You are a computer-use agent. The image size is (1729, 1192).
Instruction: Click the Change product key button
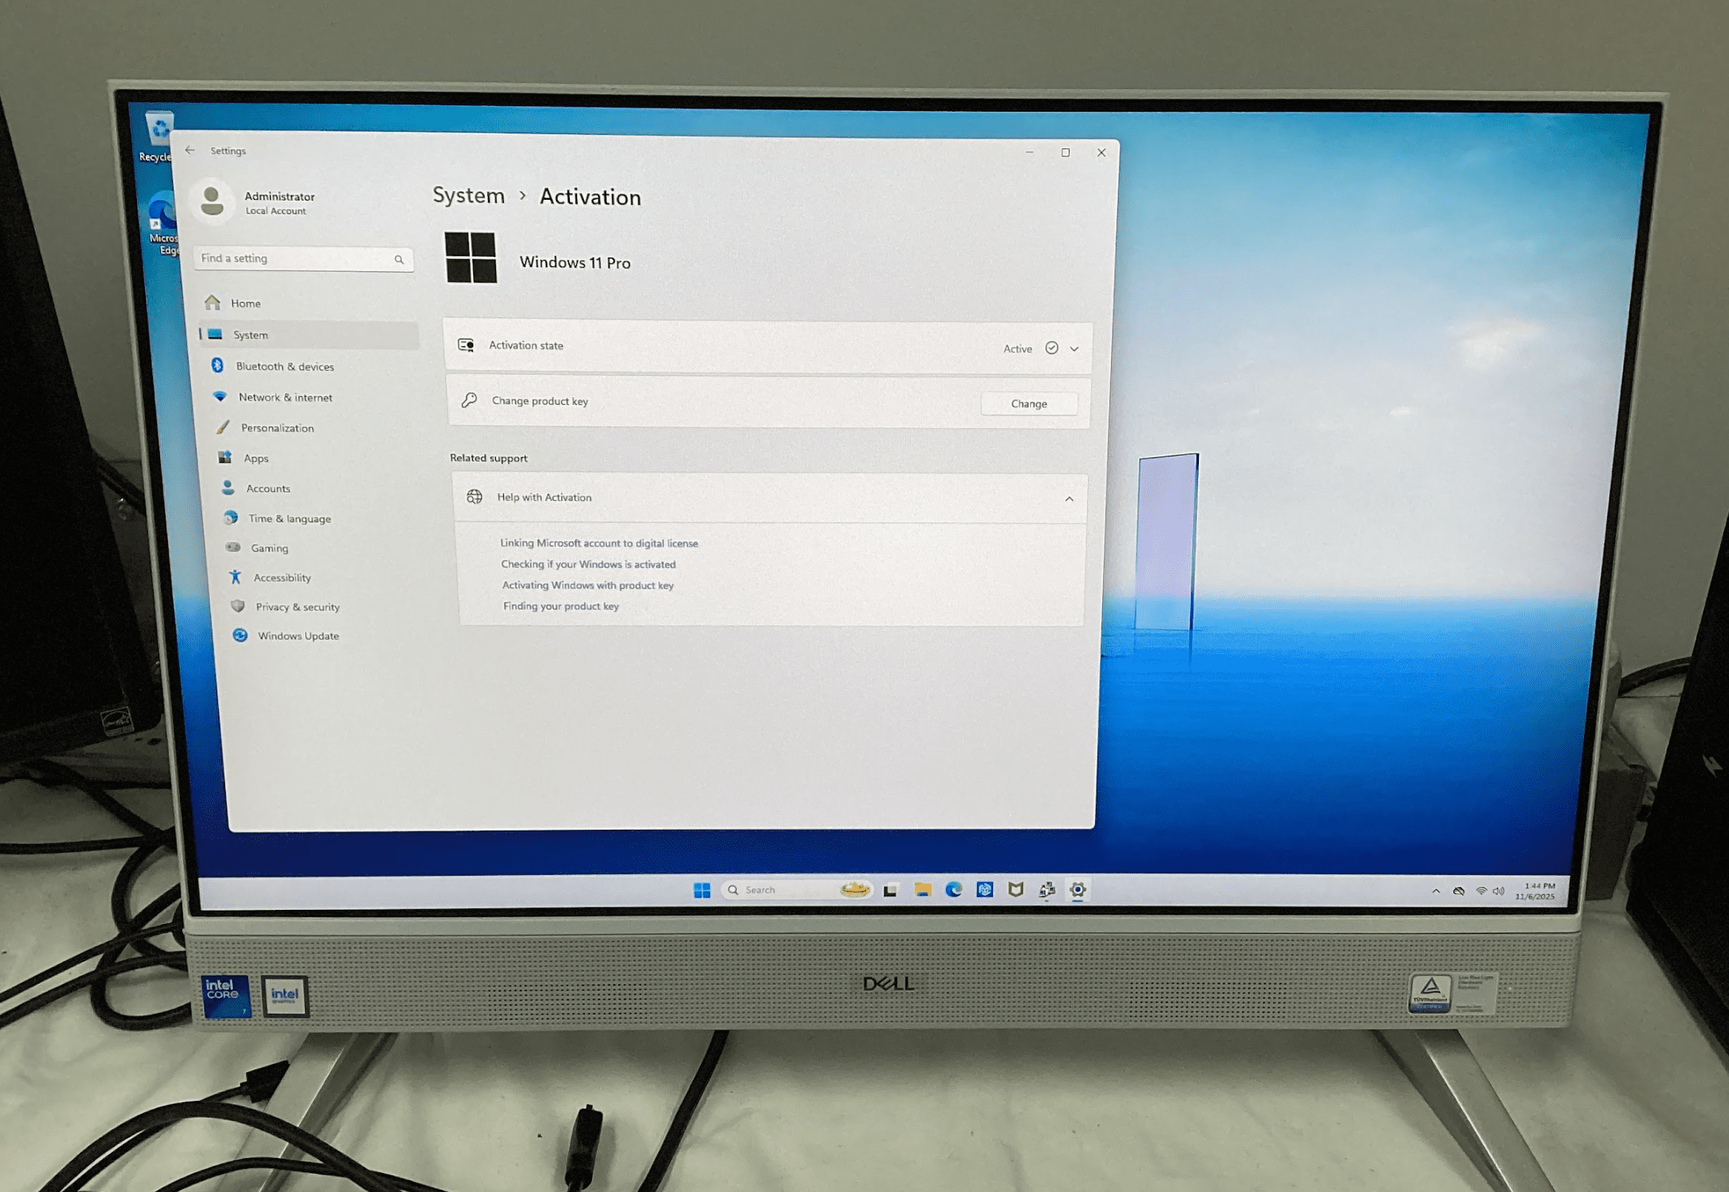[x=1028, y=403]
